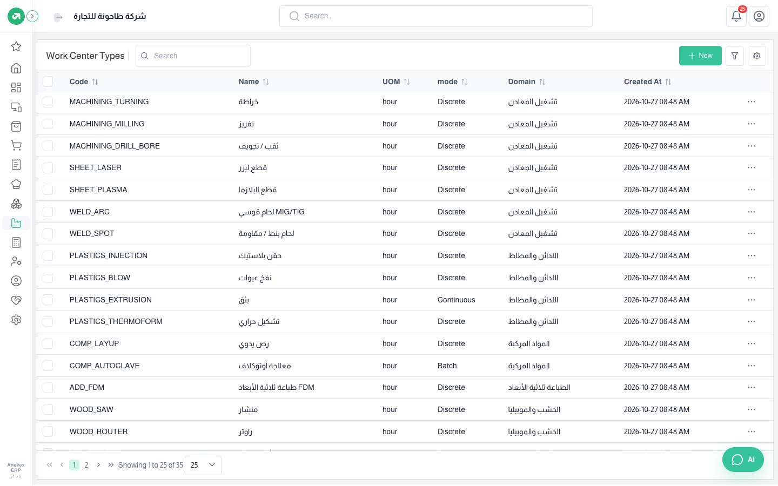This screenshot has height=486, width=778.
Task: Sort the table by the Created At column
Action: (x=668, y=82)
